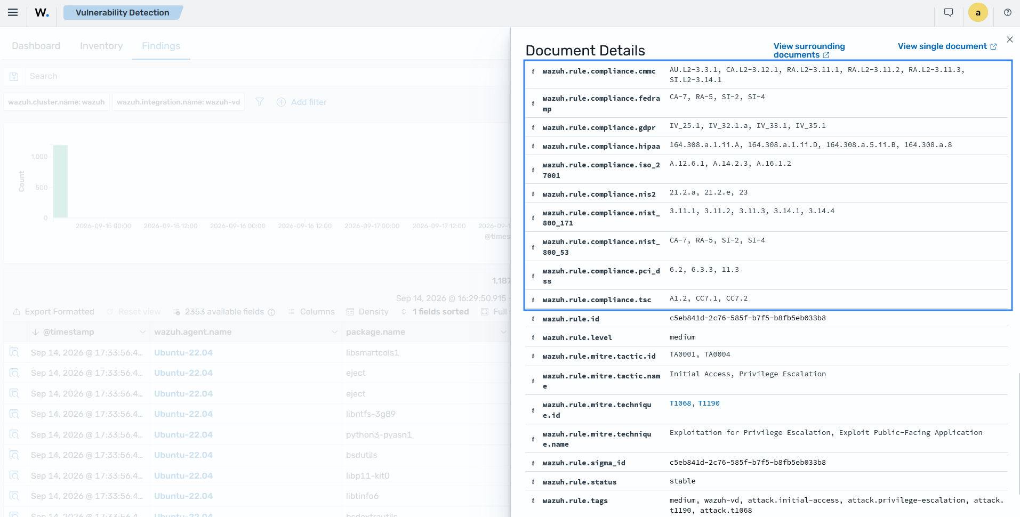Viewport: 1020px width, 517px height.
Task: Click the filter funnel icon
Action: click(x=260, y=102)
